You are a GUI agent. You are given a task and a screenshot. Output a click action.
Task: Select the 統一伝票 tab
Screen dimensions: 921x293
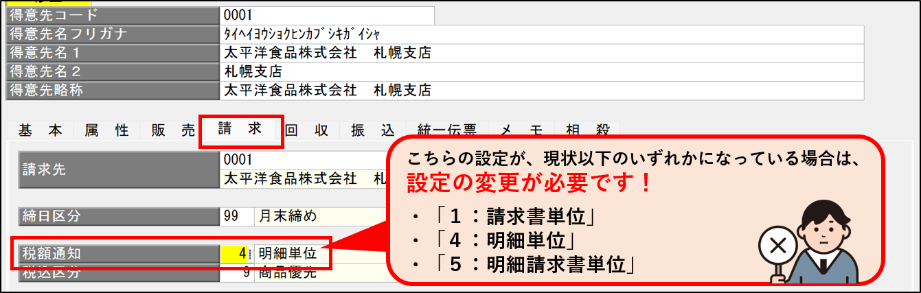coord(446,131)
